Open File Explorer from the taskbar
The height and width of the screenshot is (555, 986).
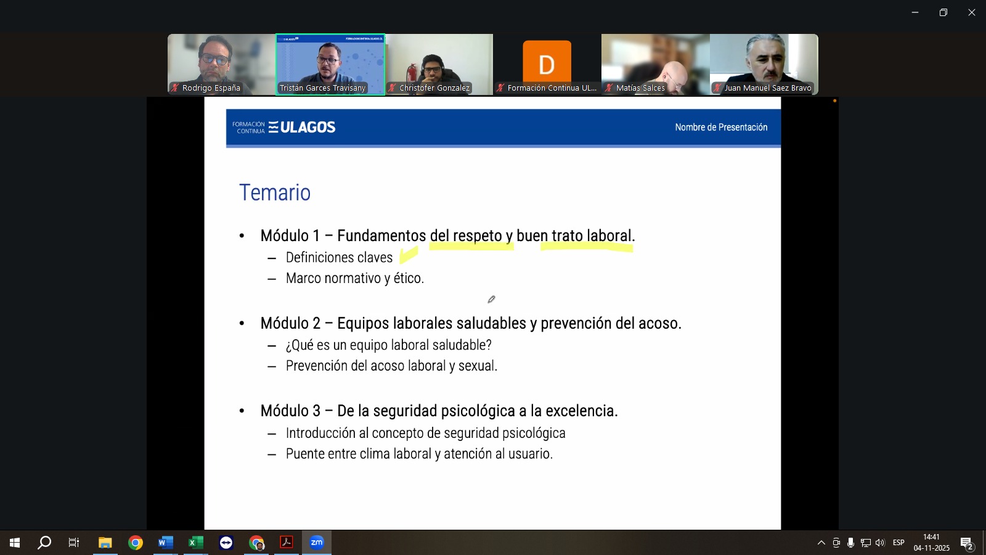[105, 543]
